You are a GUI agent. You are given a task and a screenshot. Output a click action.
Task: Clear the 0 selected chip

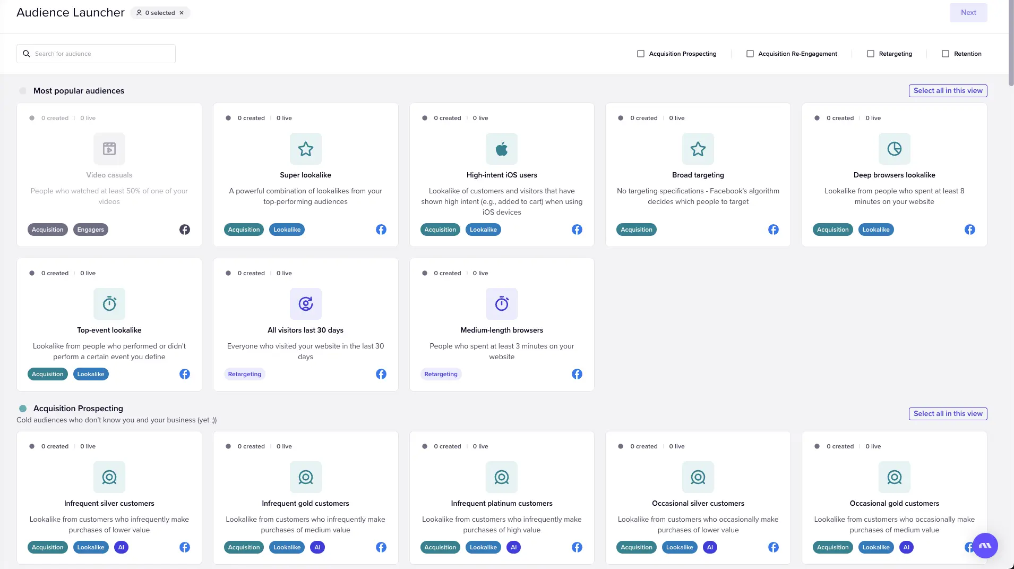182,12
